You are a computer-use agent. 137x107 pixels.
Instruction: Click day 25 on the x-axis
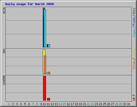(x=104, y=104)
